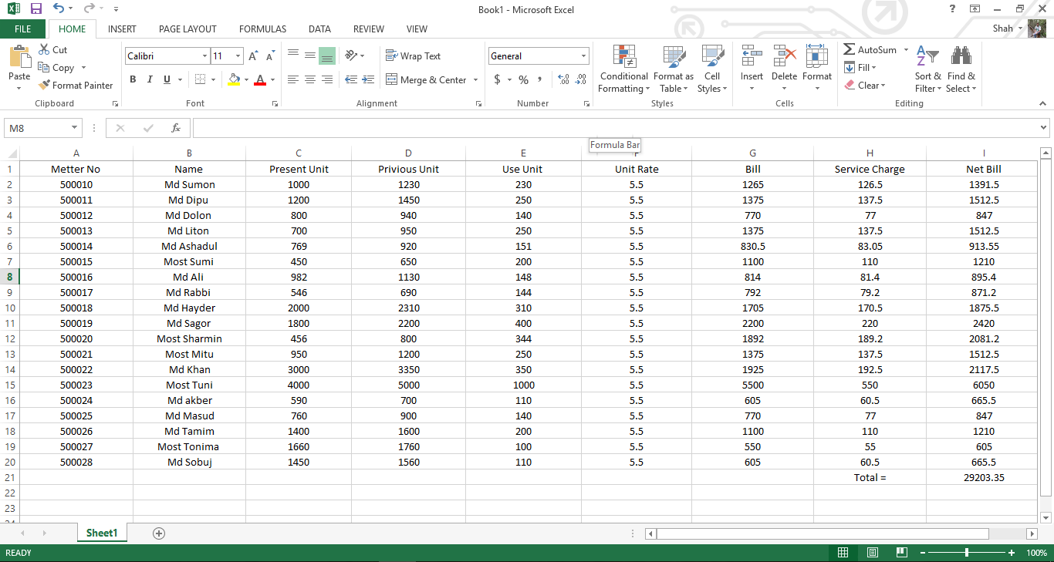
Task: Toggle bold formatting
Action: pyautogui.click(x=132, y=79)
